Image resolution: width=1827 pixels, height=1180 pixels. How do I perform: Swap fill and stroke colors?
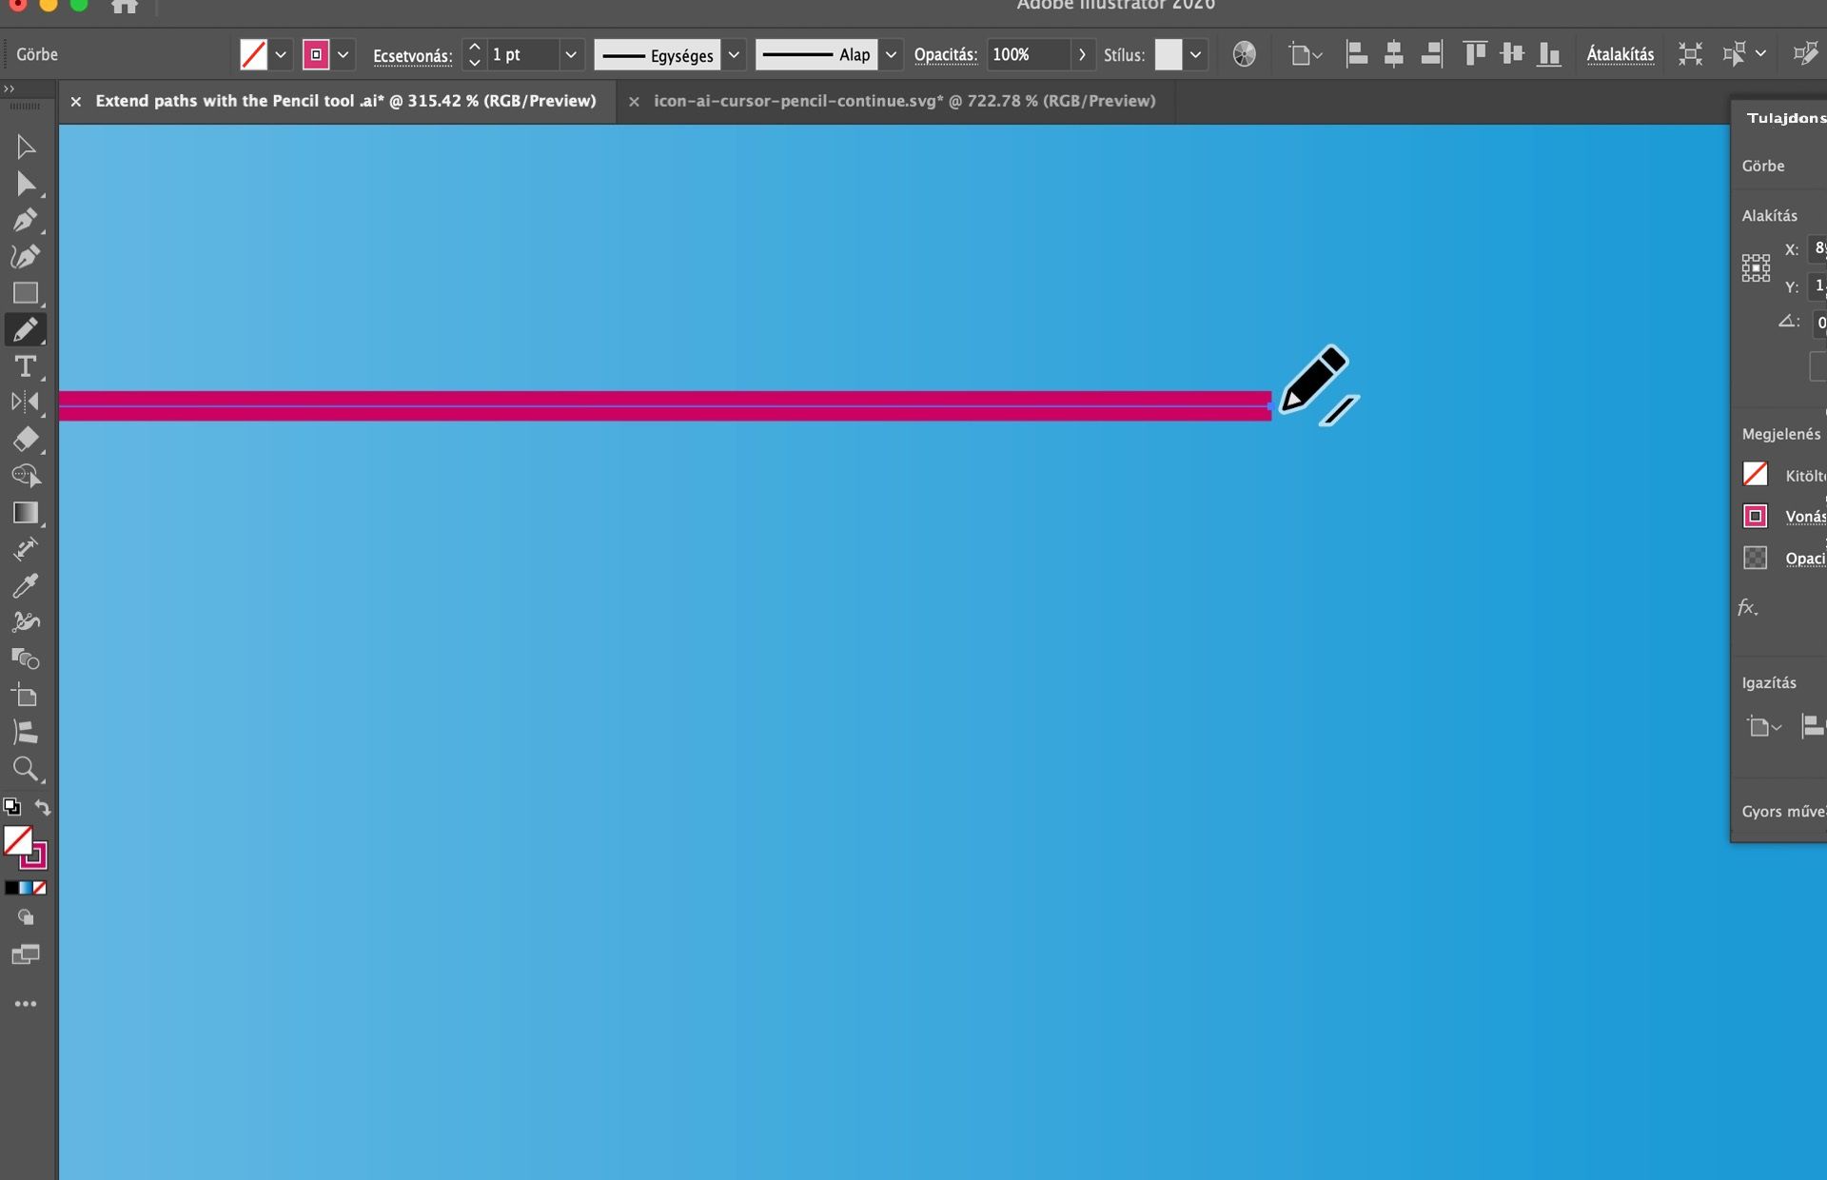43,808
